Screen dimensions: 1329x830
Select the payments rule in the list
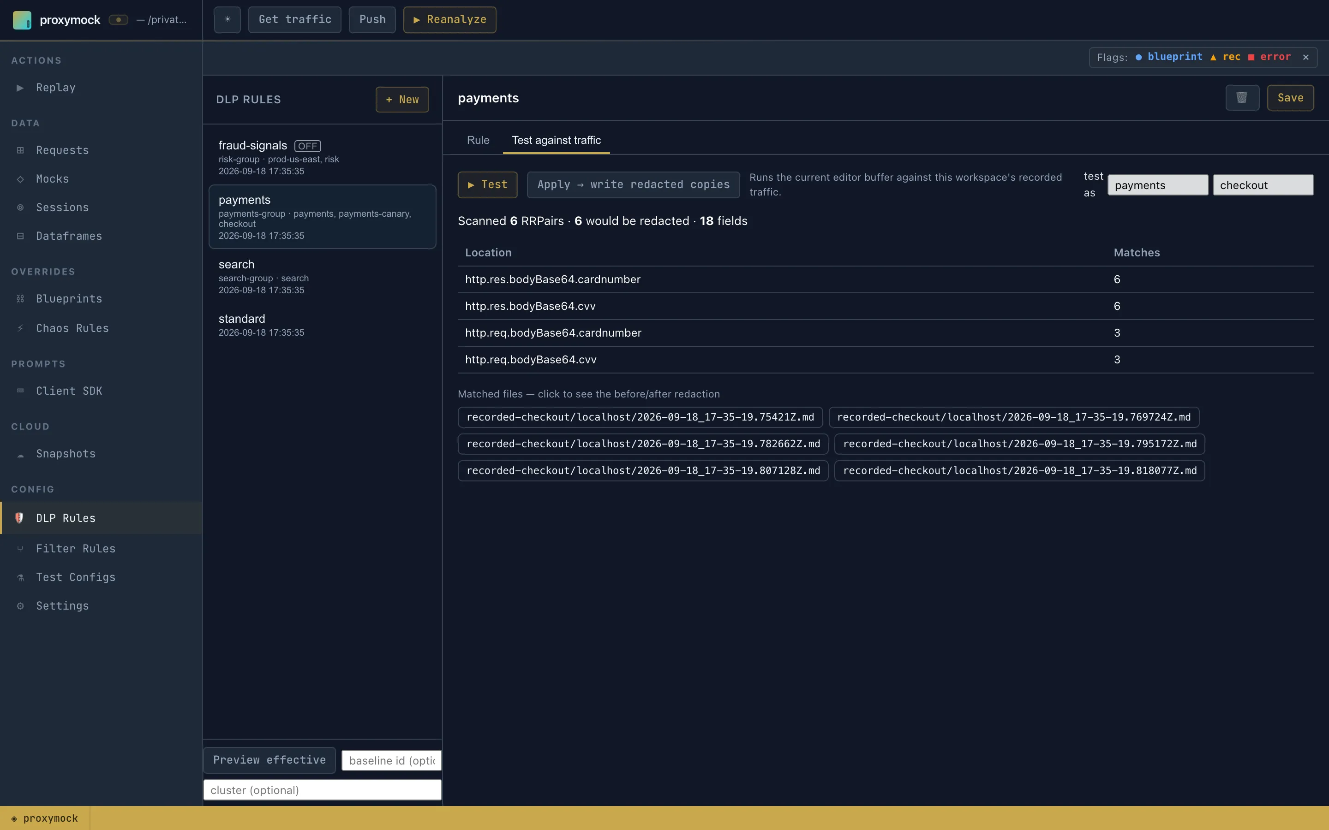(x=323, y=217)
